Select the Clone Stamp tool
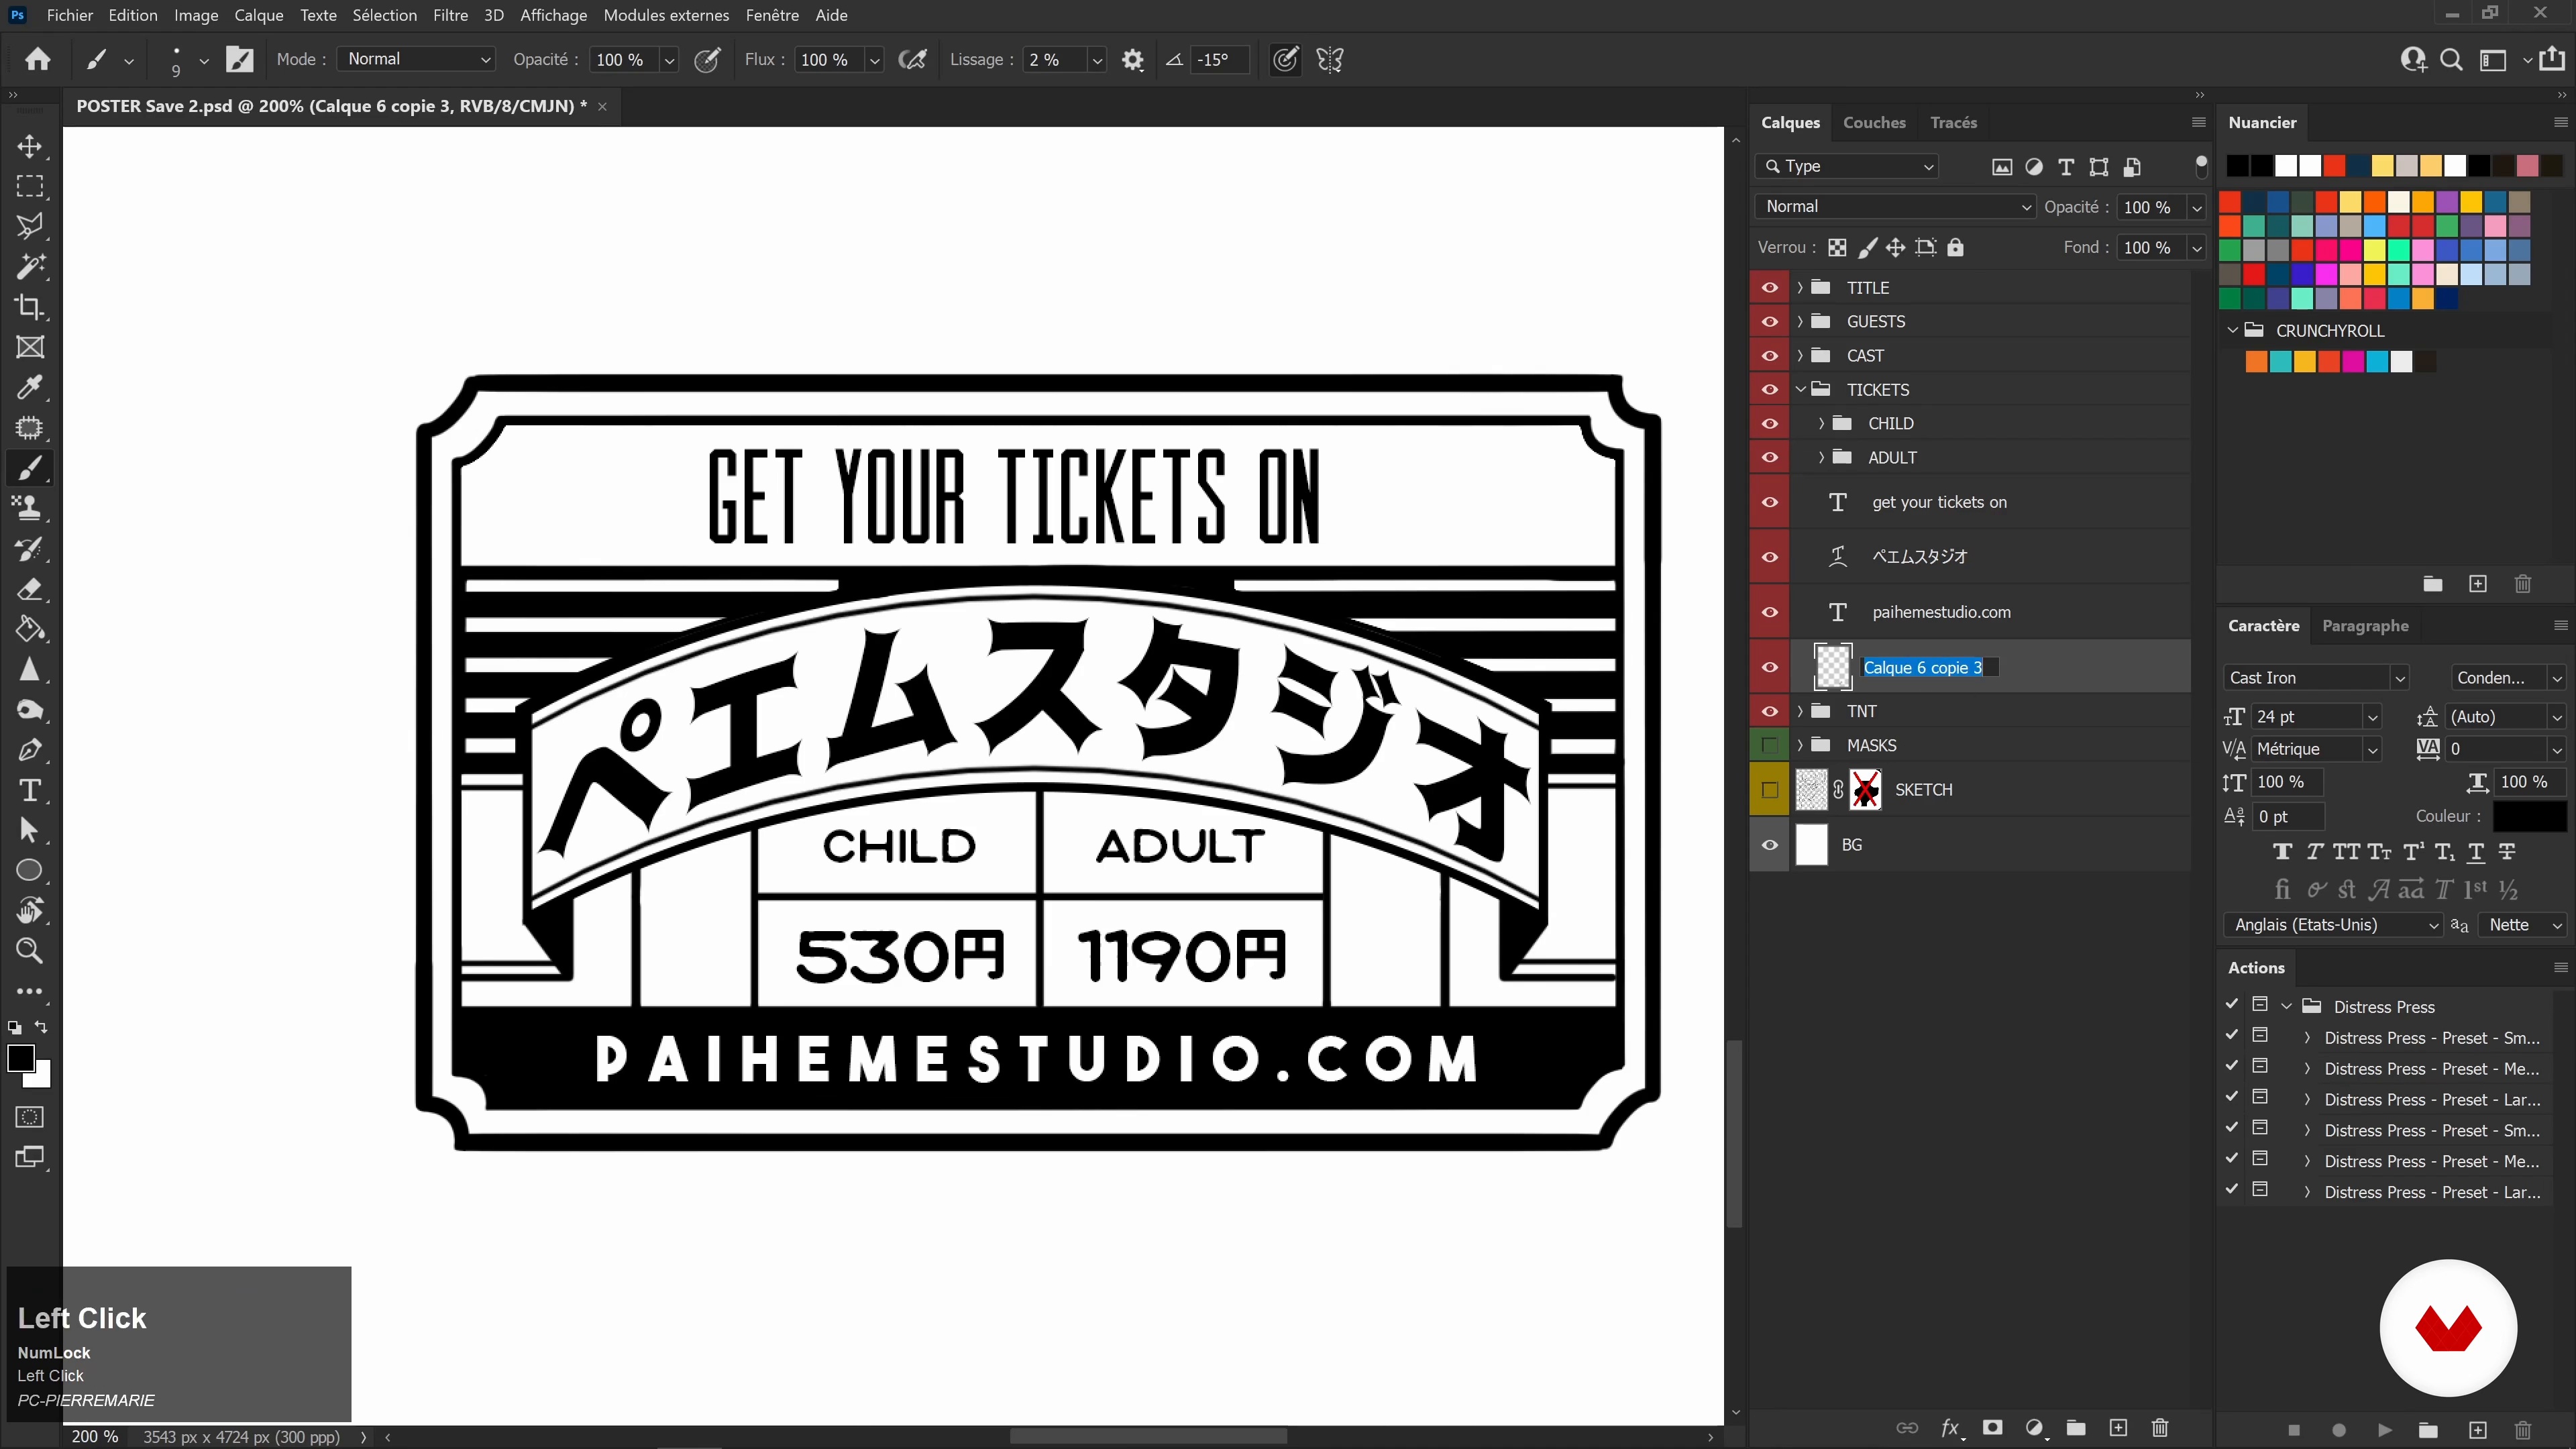The image size is (2576, 1449). coord(30,508)
